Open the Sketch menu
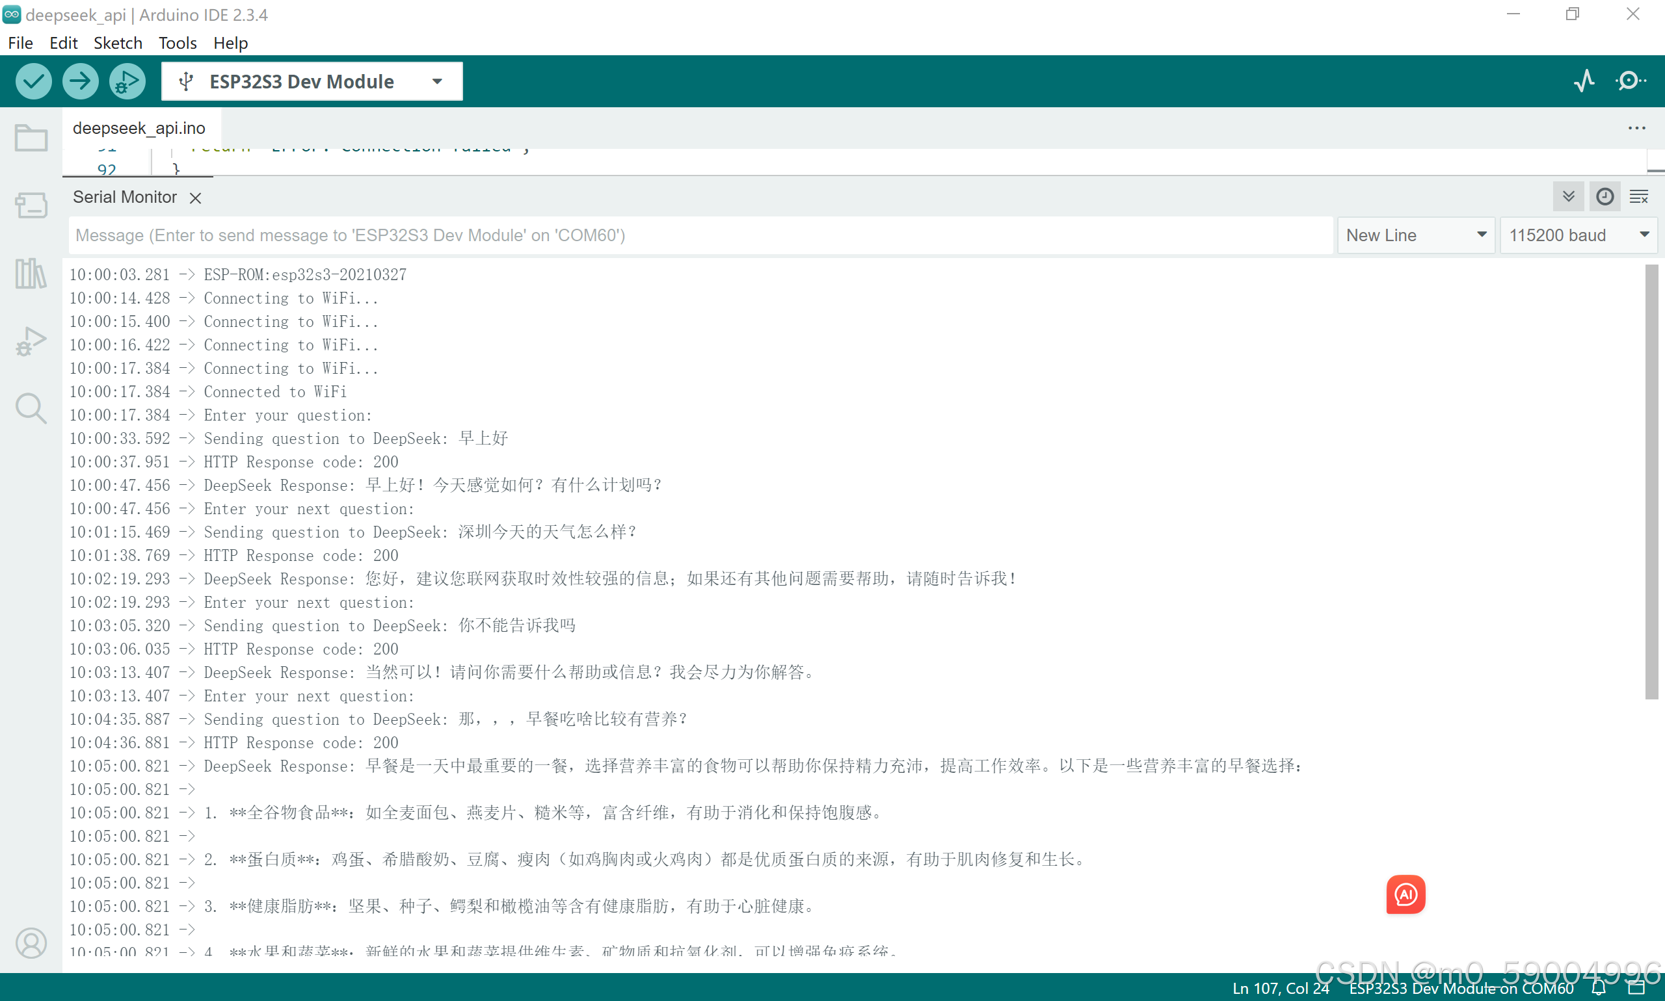 tap(118, 43)
